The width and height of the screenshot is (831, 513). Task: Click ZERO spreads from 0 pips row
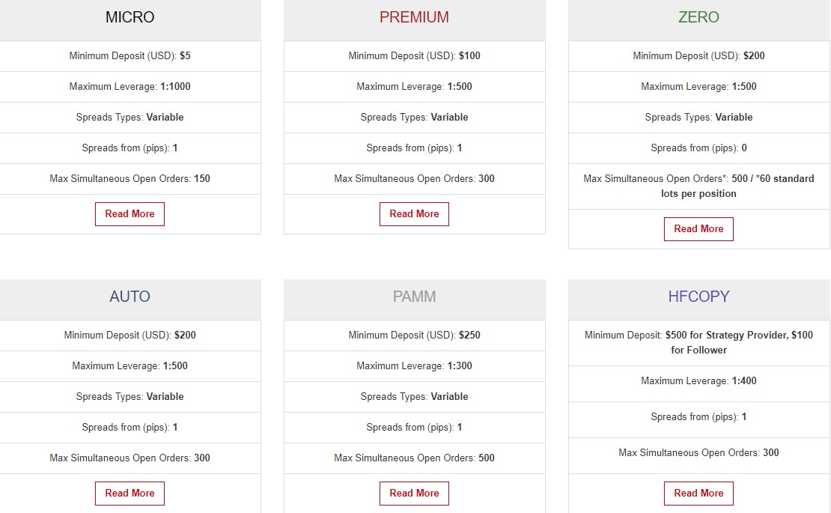point(698,148)
